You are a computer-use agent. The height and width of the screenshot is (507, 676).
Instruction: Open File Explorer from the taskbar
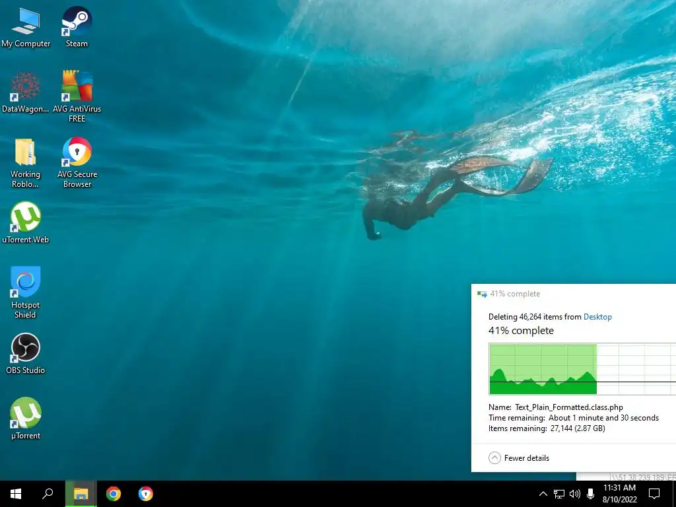(x=81, y=494)
